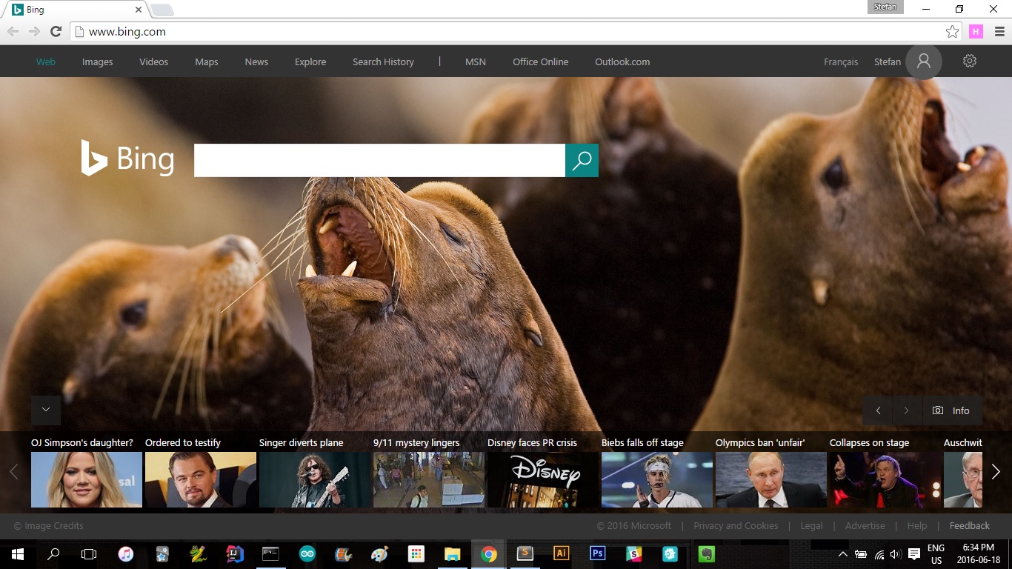Open Arduino IDE from taskbar
Image resolution: width=1012 pixels, height=569 pixels.
307,554
